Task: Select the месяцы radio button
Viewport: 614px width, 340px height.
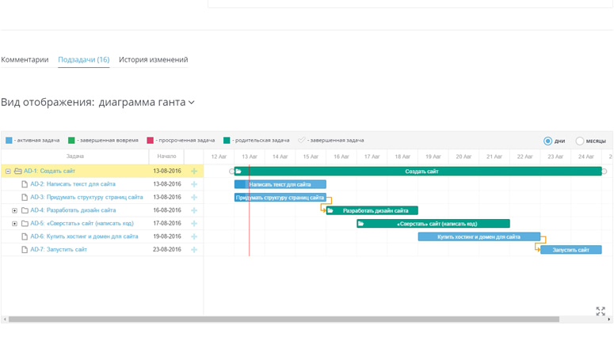Action: pos(580,141)
